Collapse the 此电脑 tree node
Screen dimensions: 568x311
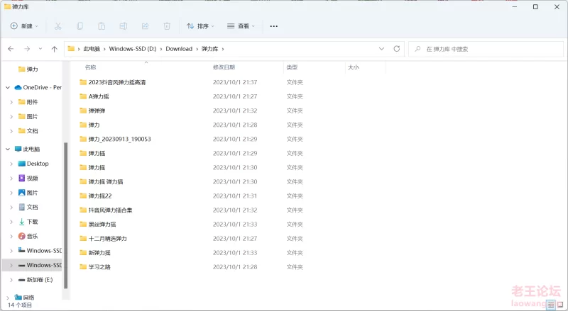8,149
